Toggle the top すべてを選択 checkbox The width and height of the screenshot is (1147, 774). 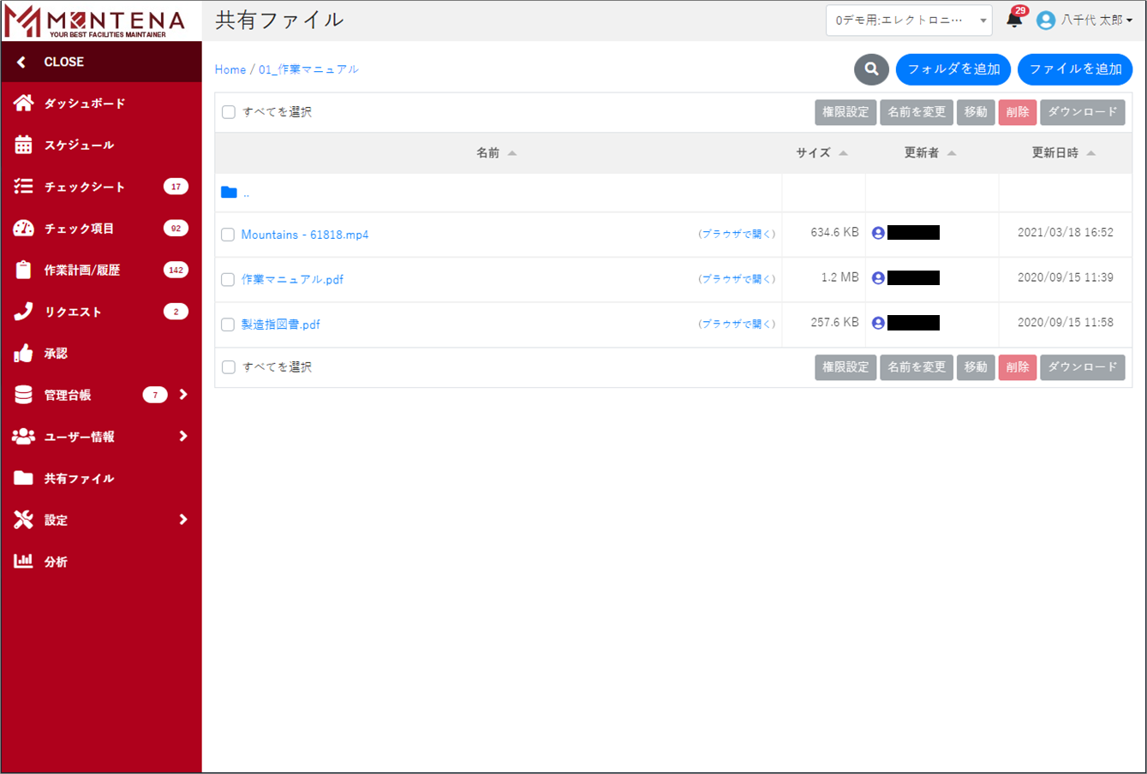pyautogui.click(x=229, y=112)
